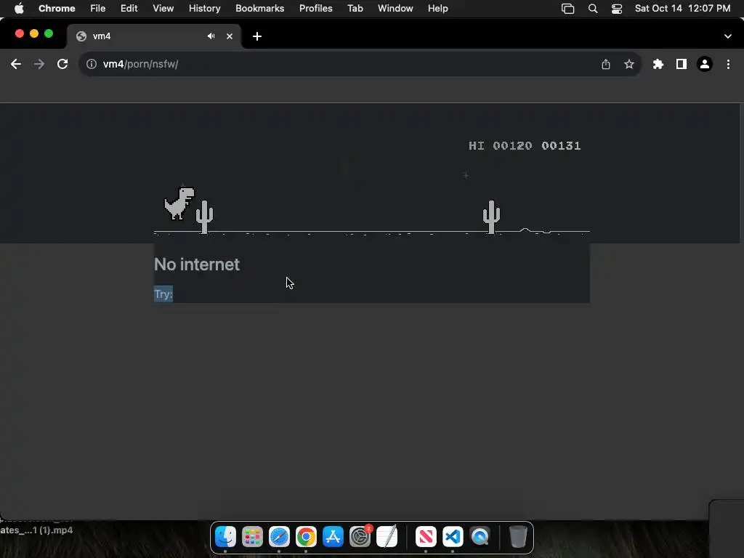The image size is (744, 558).
Task: Open QuickTime Player from the Dock
Action: 480,537
